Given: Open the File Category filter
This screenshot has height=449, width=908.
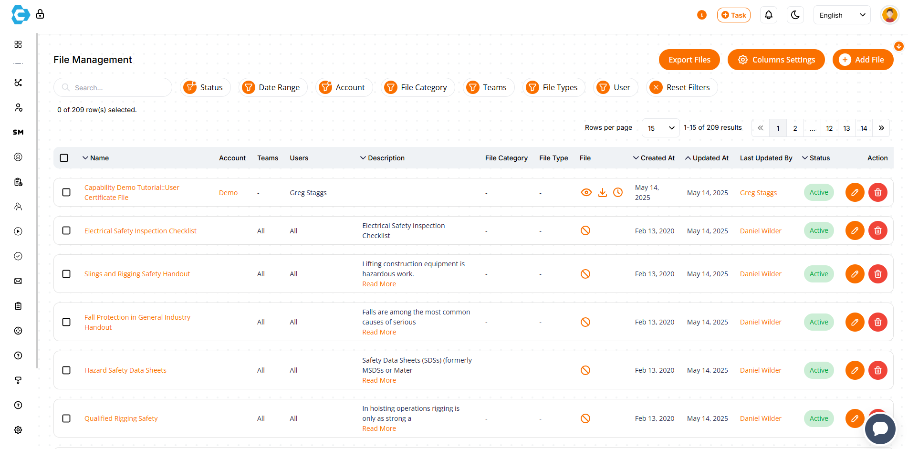Looking at the screenshot, I should click(417, 87).
